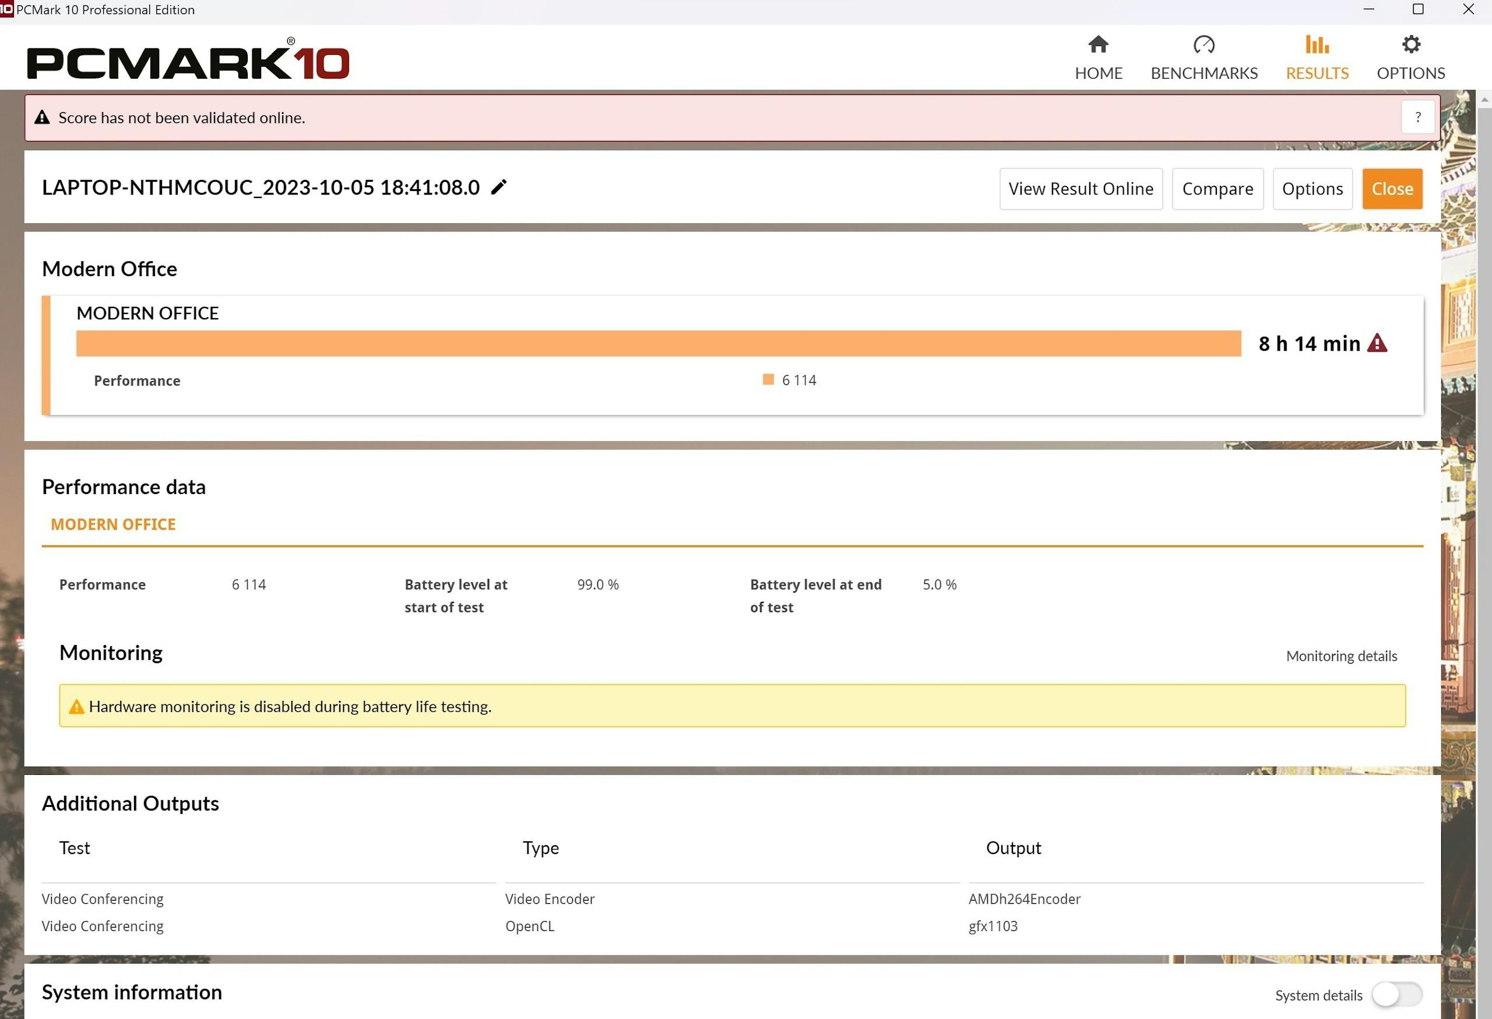The image size is (1492, 1019).
Task: Toggle the System details switch
Action: click(x=1396, y=995)
